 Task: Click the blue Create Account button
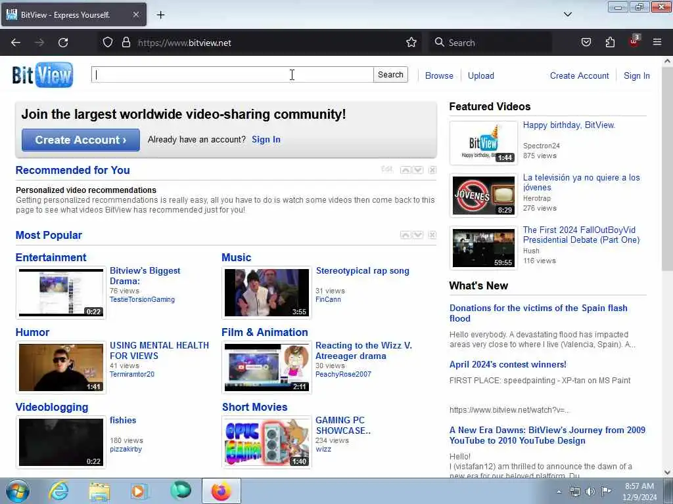[x=81, y=140]
